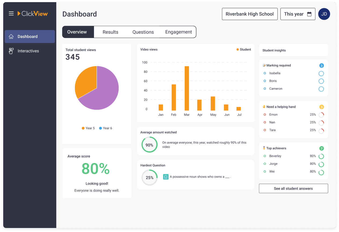
Task: Click the Dashboard home icon in sidebar
Action: coord(11,36)
